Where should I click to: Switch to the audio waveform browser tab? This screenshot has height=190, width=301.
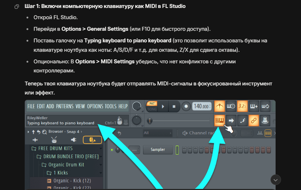35,140
